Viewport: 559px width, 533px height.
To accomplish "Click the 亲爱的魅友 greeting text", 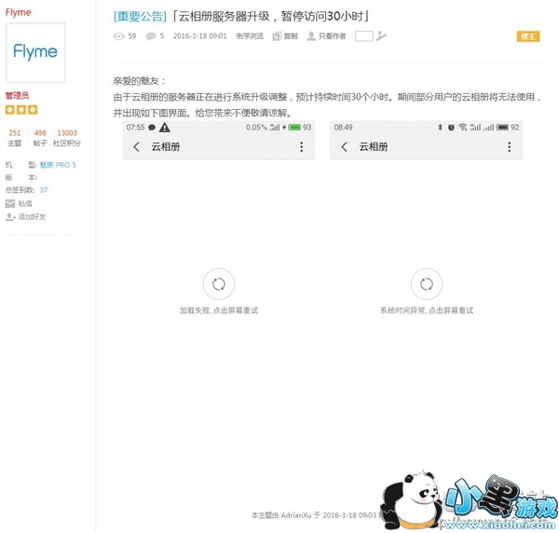I will tap(140, 81).
